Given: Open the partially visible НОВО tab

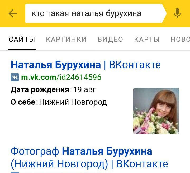Looking at the screenshot, I should 180,39.
